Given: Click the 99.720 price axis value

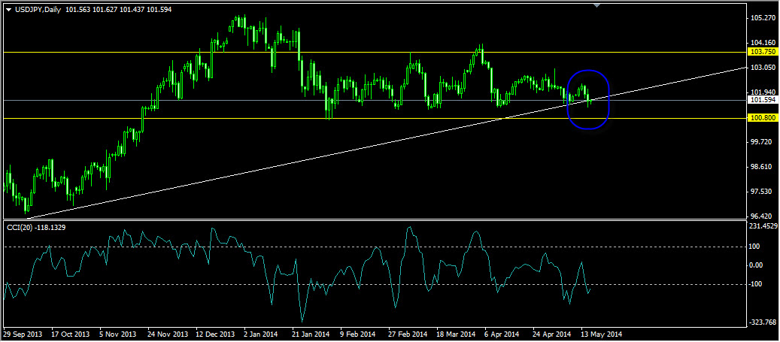Looking at the screenshot, I should (x=763, y=142).
